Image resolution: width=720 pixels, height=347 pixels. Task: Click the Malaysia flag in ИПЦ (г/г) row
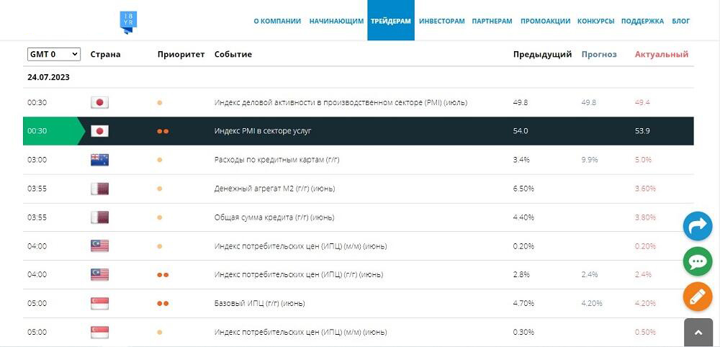pyautogui.click(x=99, y=274)
